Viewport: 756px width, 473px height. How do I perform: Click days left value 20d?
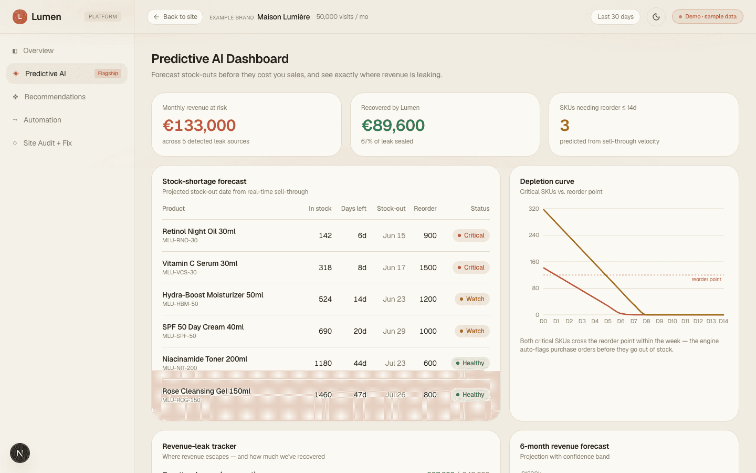point(360,331)
